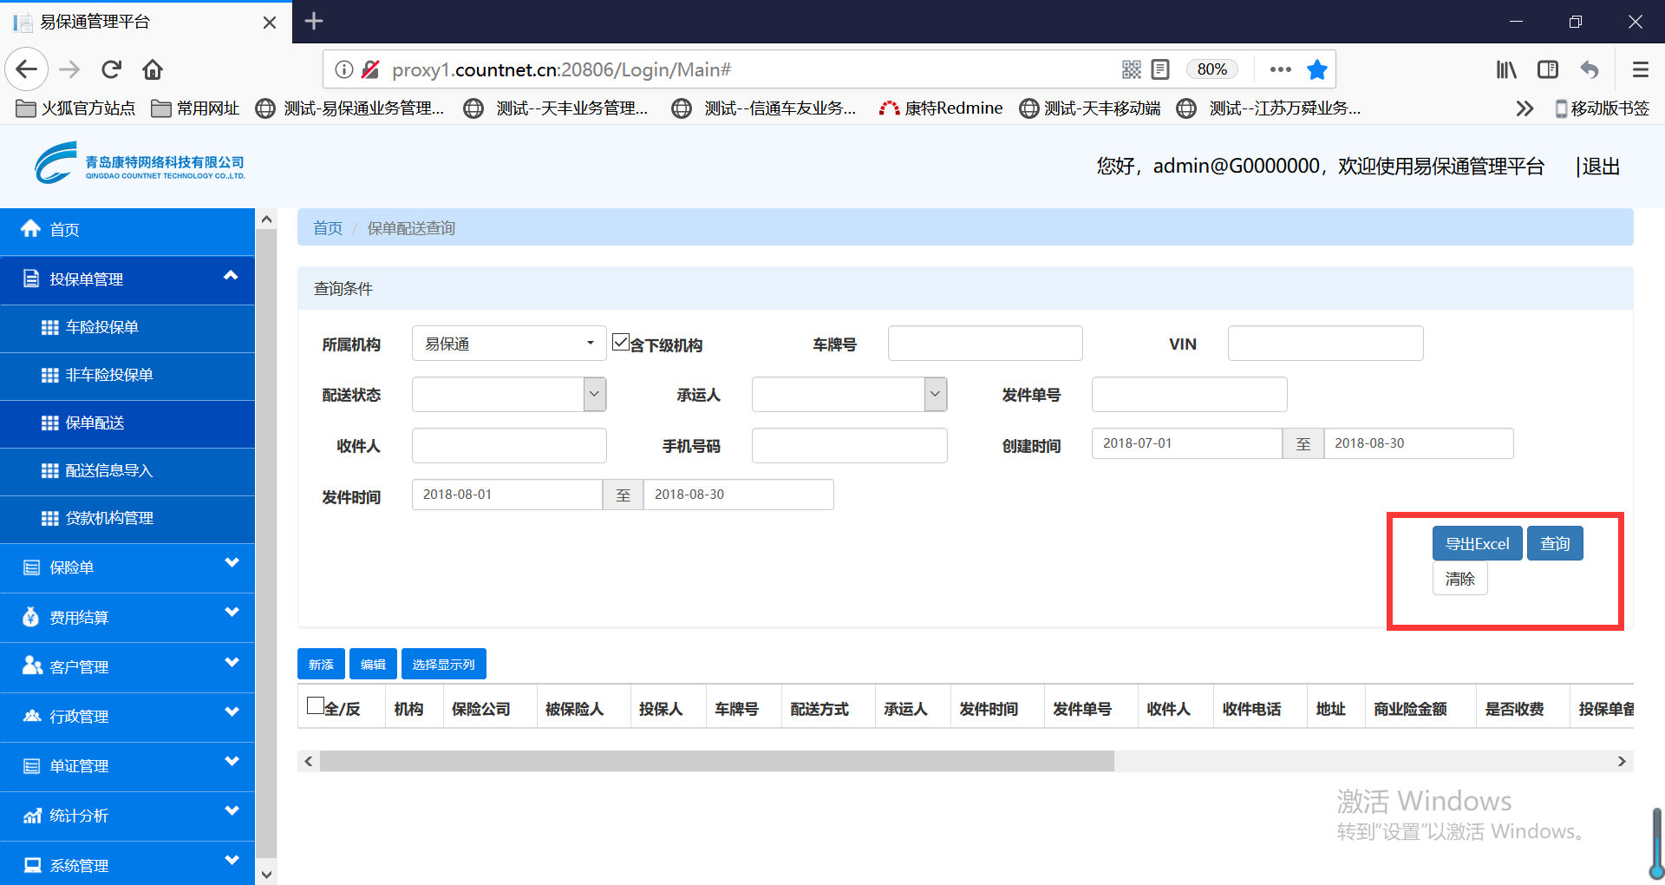The image size is (1665, 885).
Task: Select 车险投保单 in the sidebar
Action: tap(102, 327)
